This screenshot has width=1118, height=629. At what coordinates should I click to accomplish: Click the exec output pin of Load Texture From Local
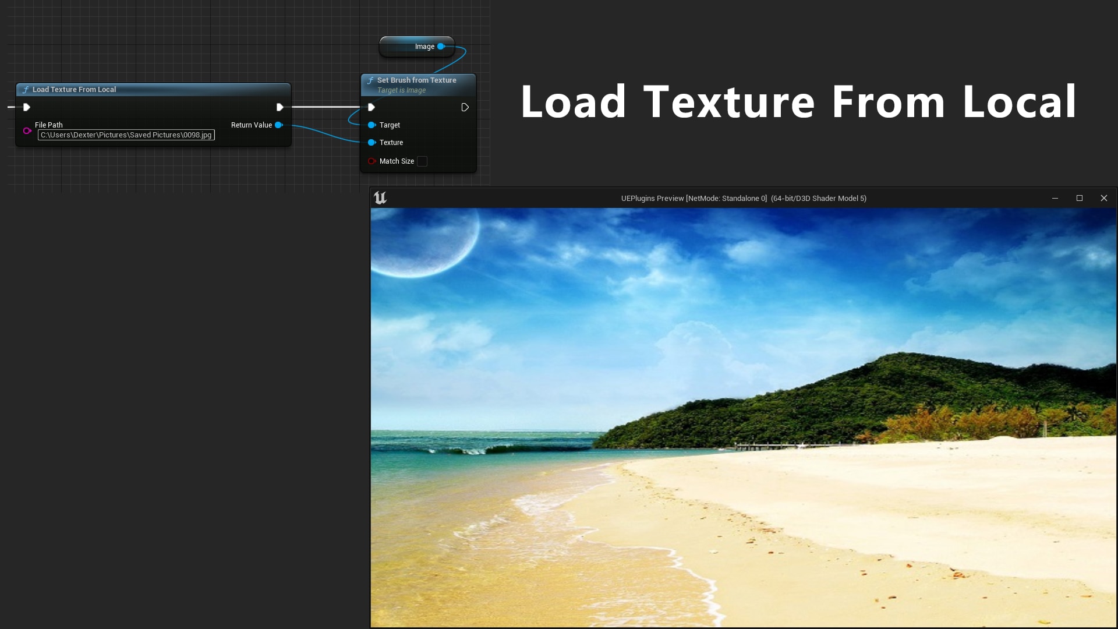(x=280, y=107)
